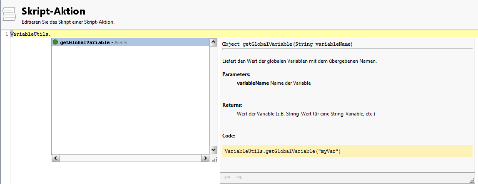The height and width of the screenshot is (184, 478).
Task: Place the cursor after VariableUtils. in the editor
Action: click(52, 34)
